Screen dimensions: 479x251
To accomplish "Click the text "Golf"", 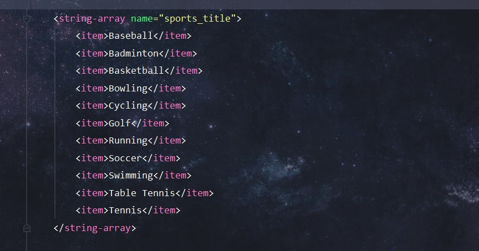I will (x=120, y=123).
